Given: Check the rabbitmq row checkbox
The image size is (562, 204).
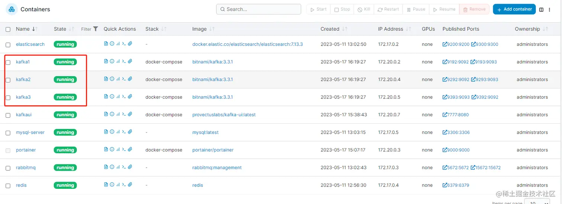Looking at the screenshot, I should (8, 168).
